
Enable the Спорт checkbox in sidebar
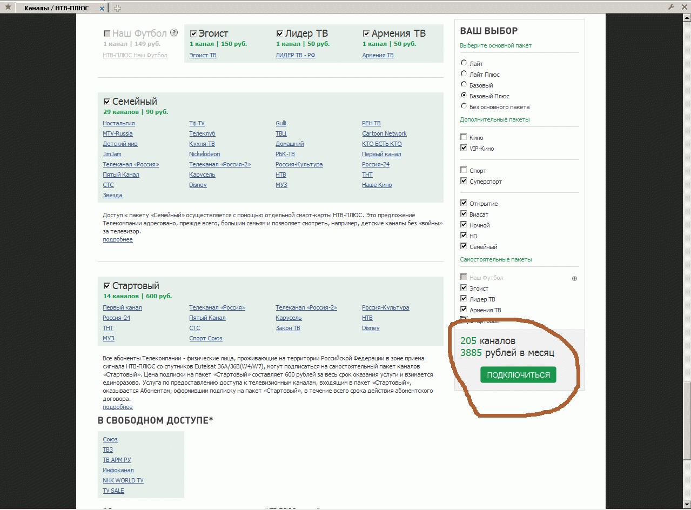464,170
